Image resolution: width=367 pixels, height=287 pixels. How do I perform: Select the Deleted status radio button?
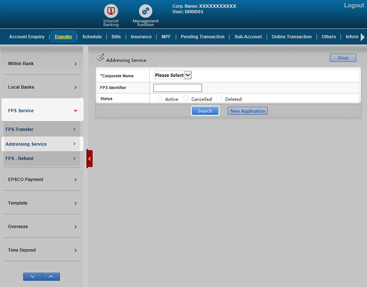click(219, 98)
